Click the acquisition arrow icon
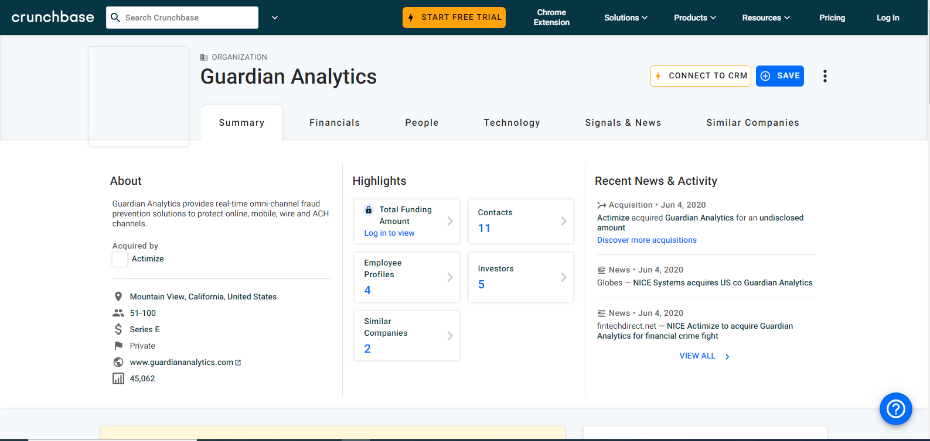Screen dimensions: 930x441 tap(601, 205)
